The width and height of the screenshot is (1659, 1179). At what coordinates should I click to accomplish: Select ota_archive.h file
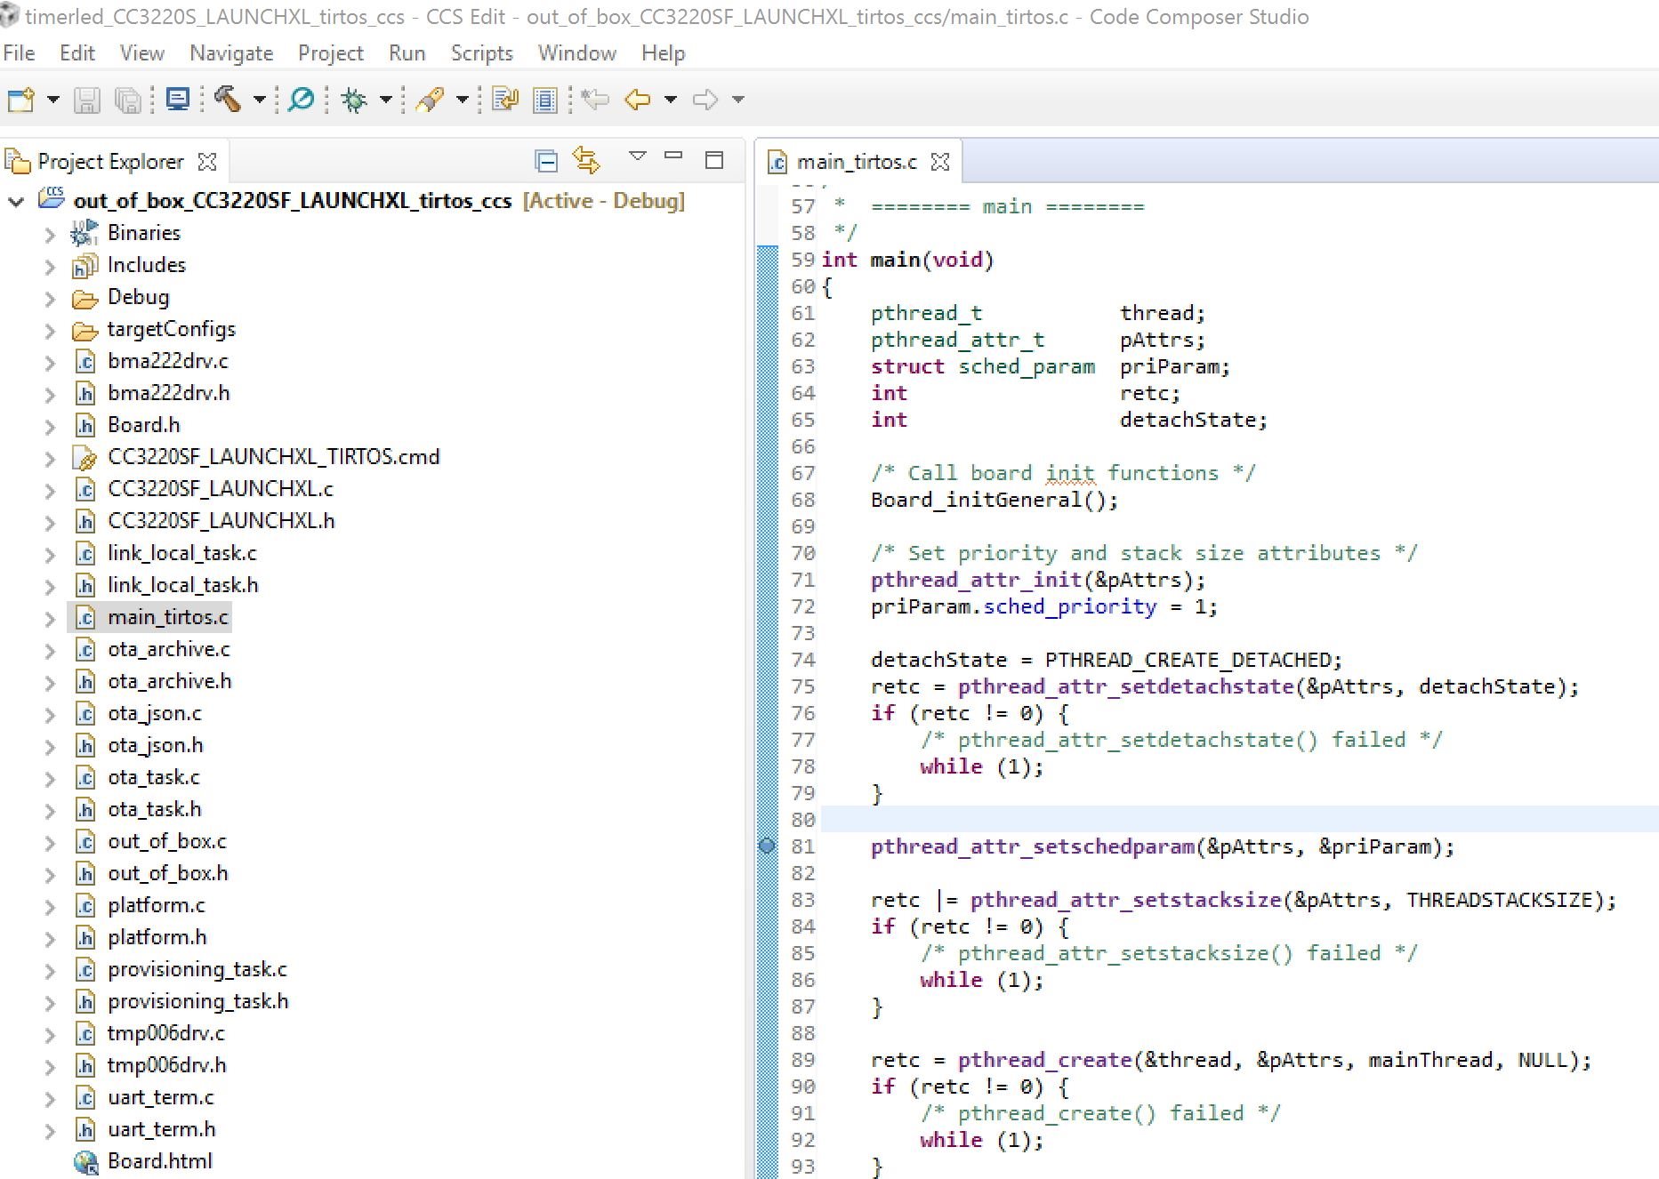(169, 681)
